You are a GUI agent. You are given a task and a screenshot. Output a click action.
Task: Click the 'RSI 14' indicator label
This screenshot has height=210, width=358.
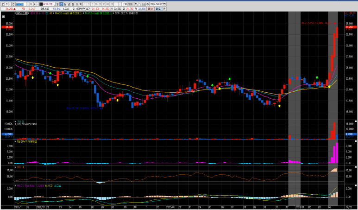[x=20, y=167]
